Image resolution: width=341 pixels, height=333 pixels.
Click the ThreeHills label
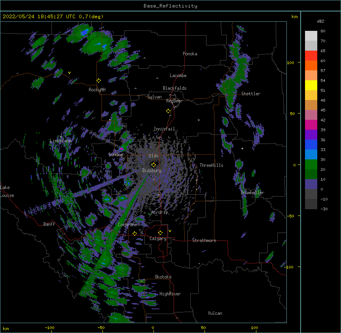(x=211, y=165)
